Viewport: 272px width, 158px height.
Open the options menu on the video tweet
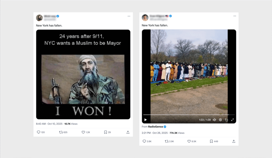(235, 16)
